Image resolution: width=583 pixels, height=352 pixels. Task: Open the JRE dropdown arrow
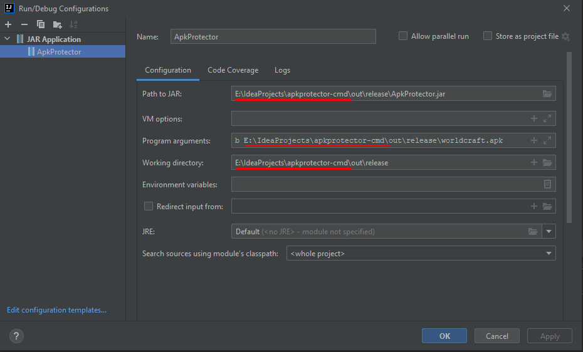(549, 231)
